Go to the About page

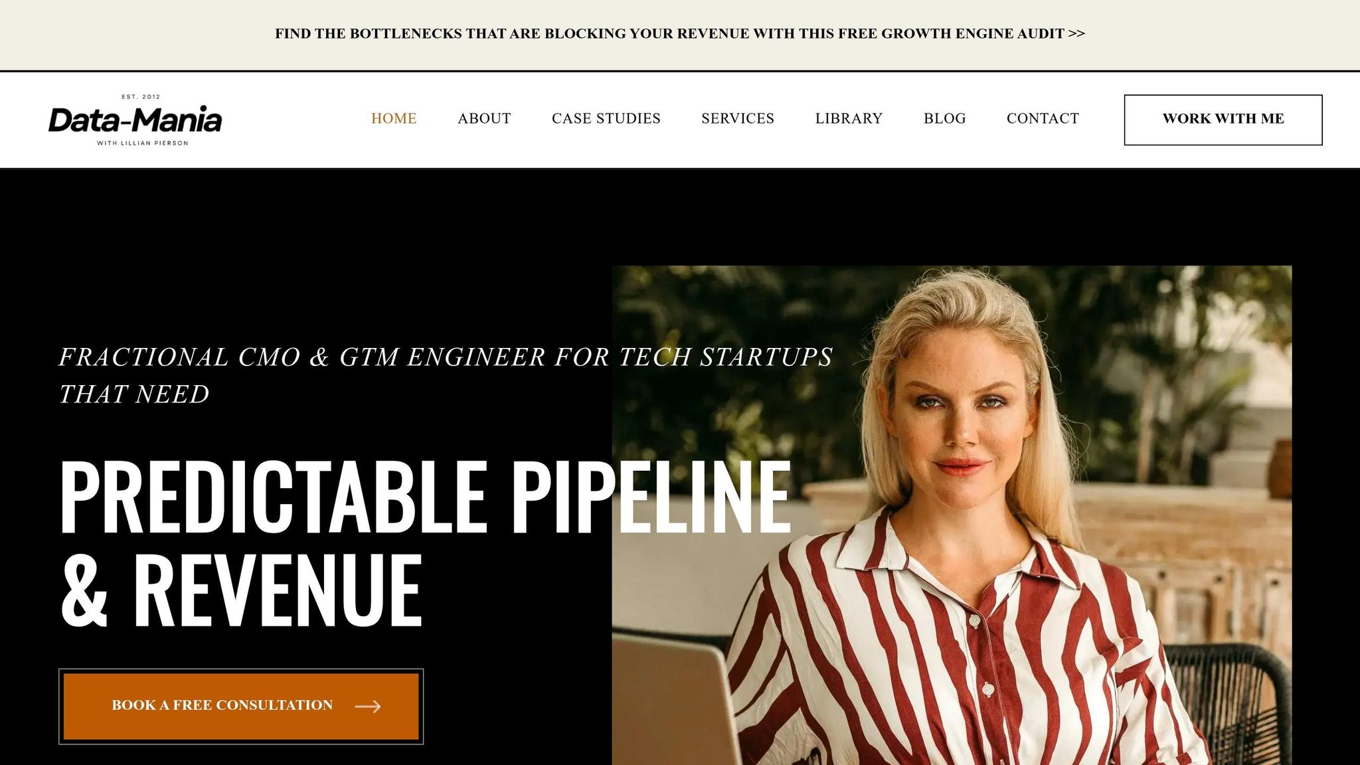click(x=484, y=119)
